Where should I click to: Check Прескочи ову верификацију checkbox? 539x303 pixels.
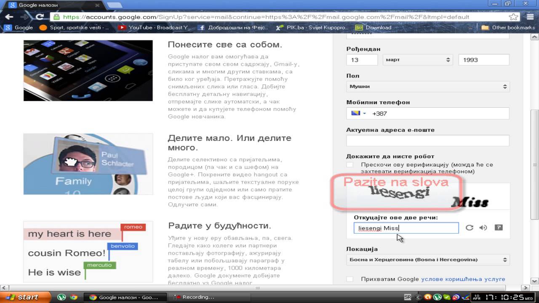[x=350, y=165]
